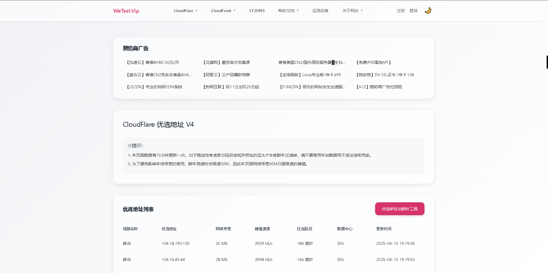Open the 监测设备 menu item
Viewport: 548px width, 273px height.
coord(321,11)
